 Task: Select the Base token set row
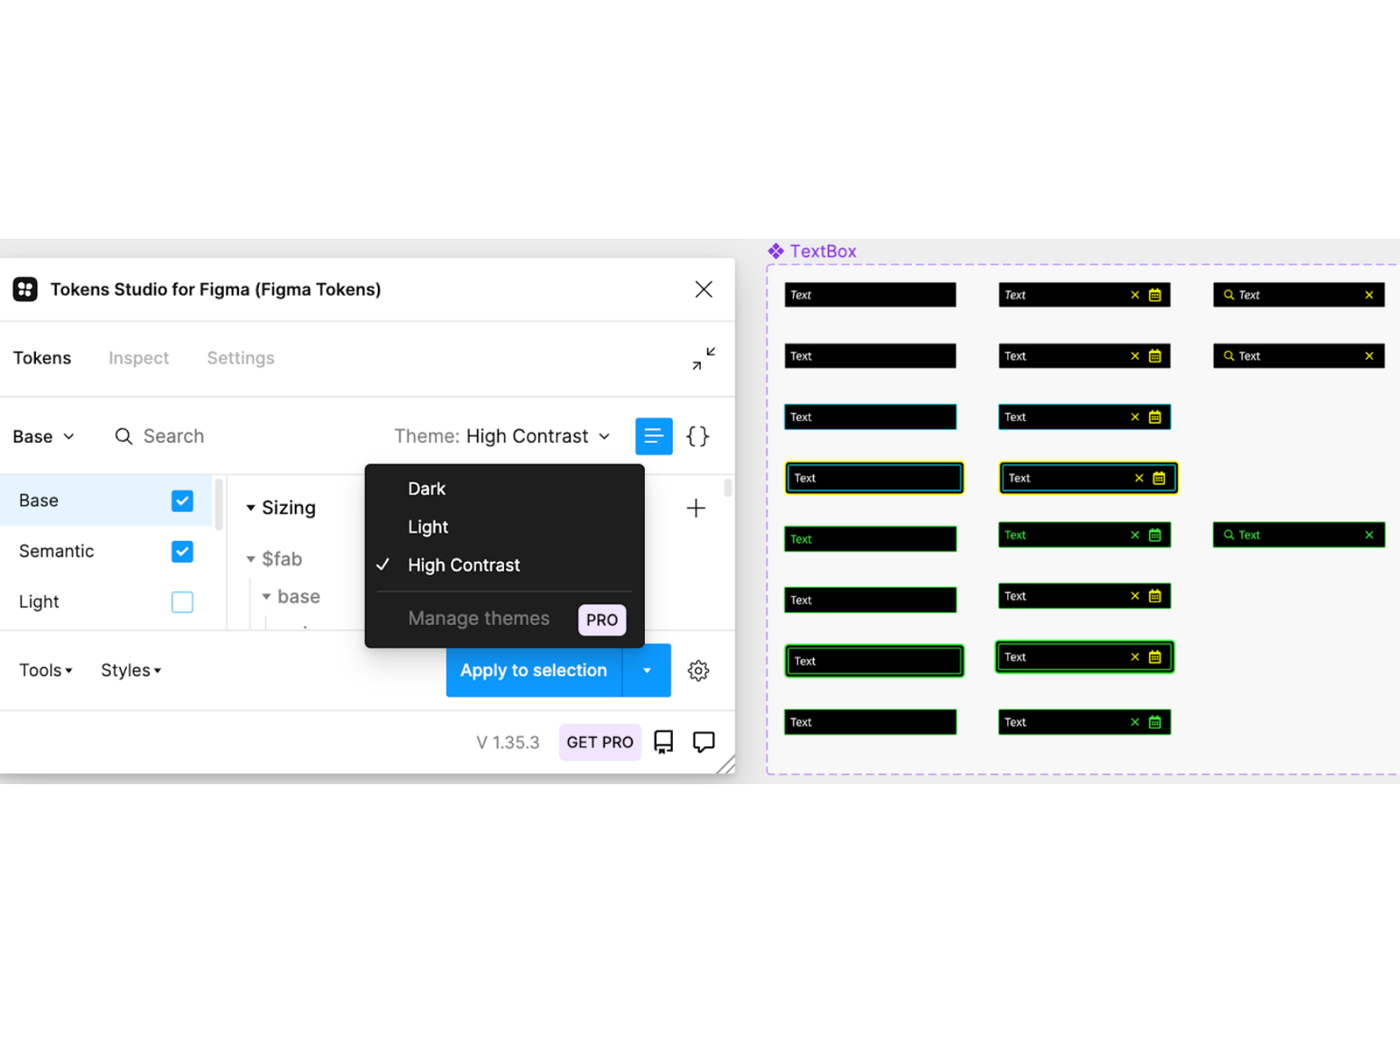(x=106, y=500)
